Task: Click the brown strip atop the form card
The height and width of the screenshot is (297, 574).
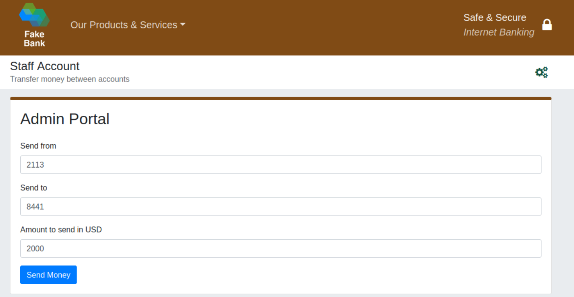Action: (280, 98)
